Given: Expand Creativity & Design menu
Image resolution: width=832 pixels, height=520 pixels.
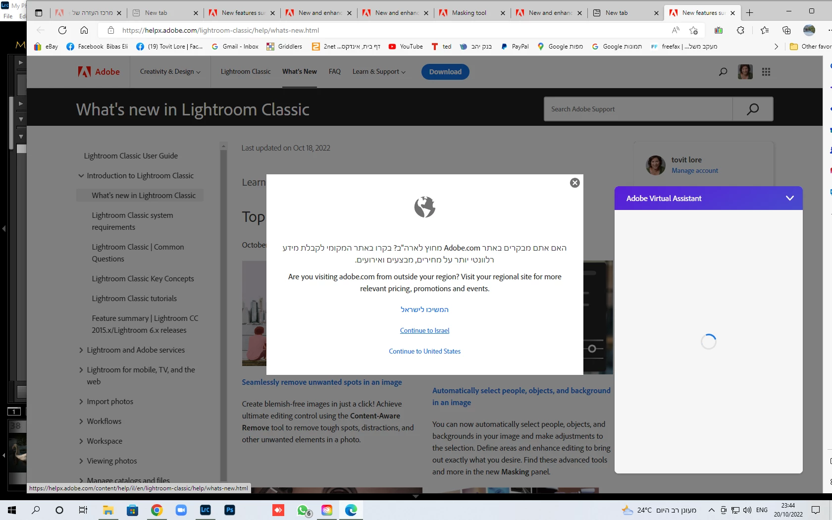Looking at the screenshot, I should 170,72.
